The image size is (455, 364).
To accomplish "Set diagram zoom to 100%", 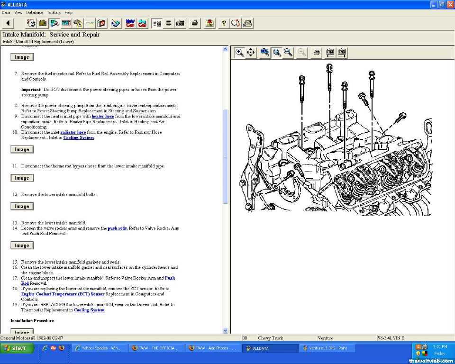I will [265, 53].
